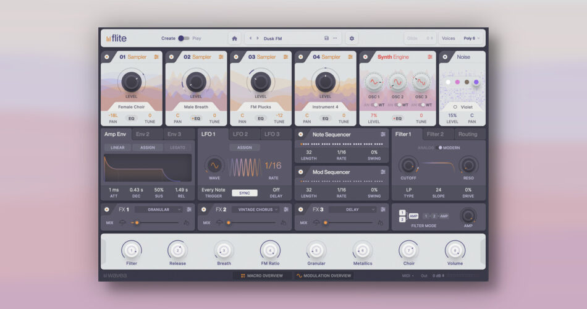Enable the FX 1 power button
This screenshot has height=309, width=587.
coord(106,210)
